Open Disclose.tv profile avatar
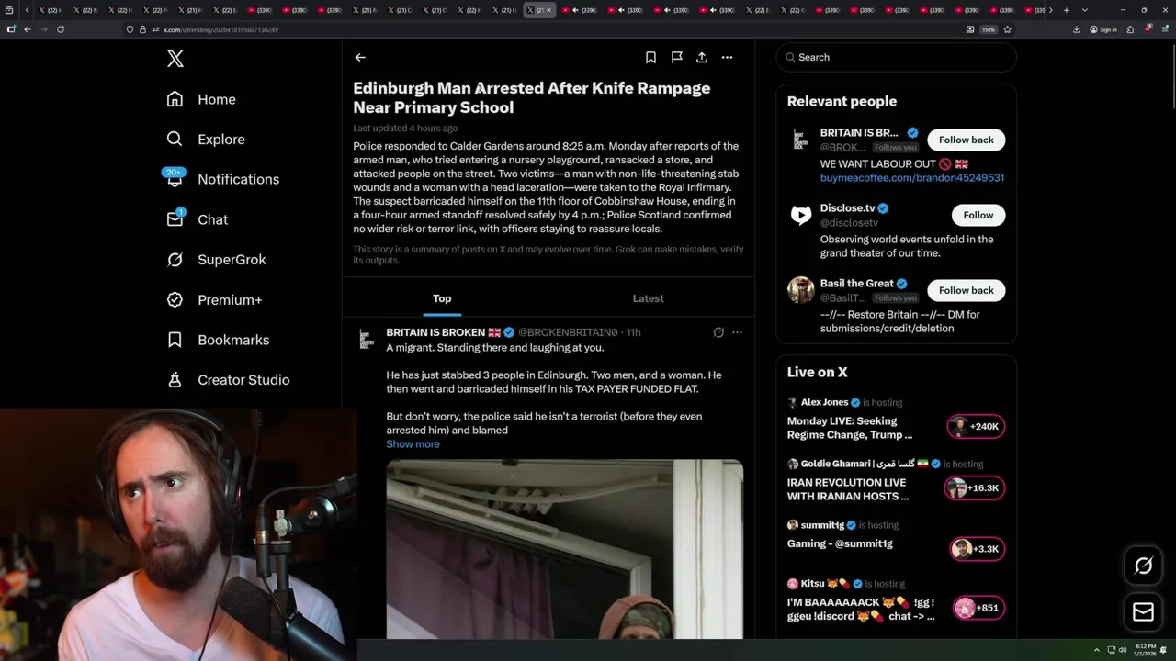Screen dimensions: 1176x661 (x=801, y=215)
